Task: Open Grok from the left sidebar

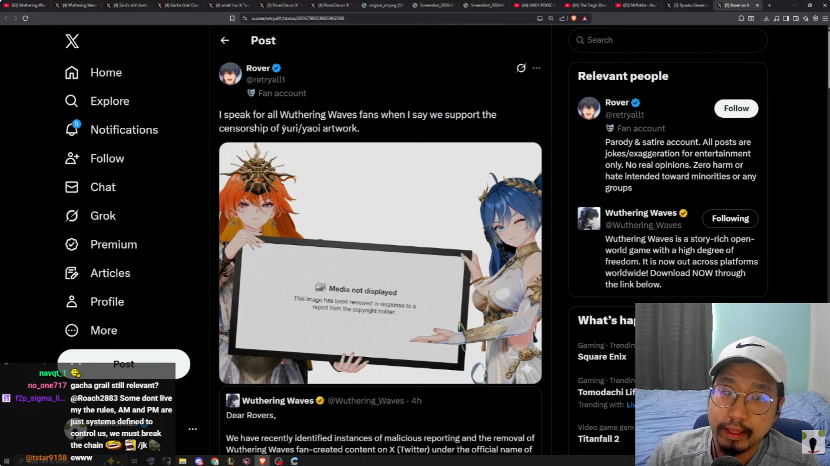Action: click(x=91, y=216)
